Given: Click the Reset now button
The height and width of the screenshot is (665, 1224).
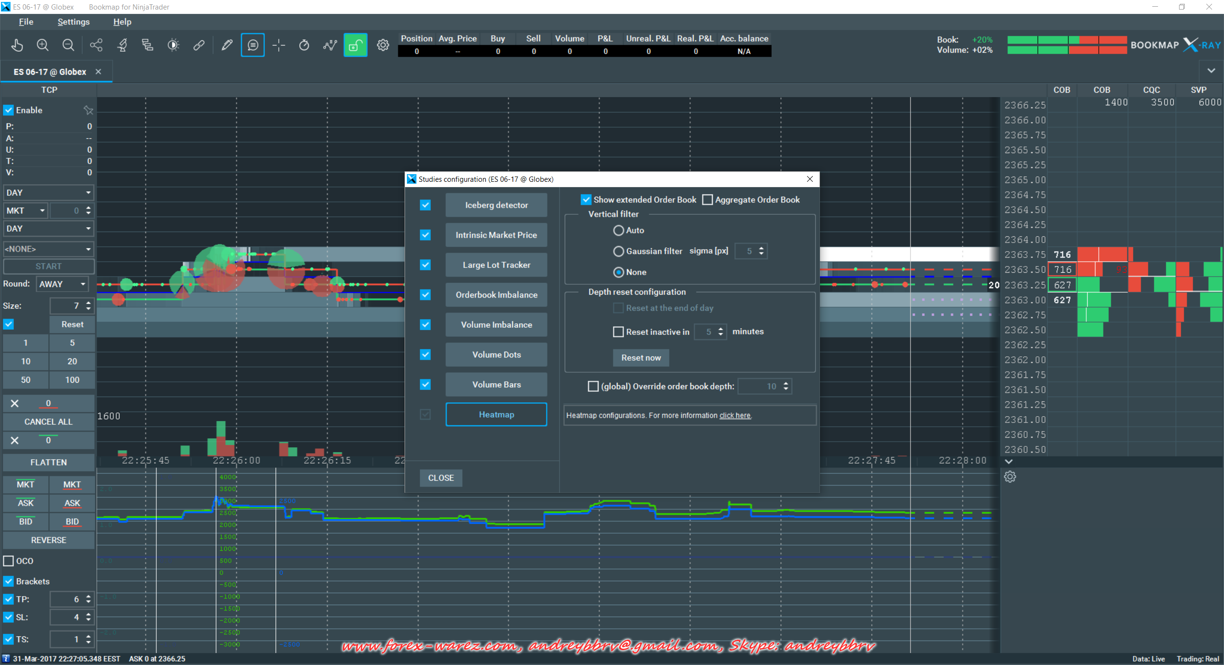Looking at the screenshot, I should 640,358.
